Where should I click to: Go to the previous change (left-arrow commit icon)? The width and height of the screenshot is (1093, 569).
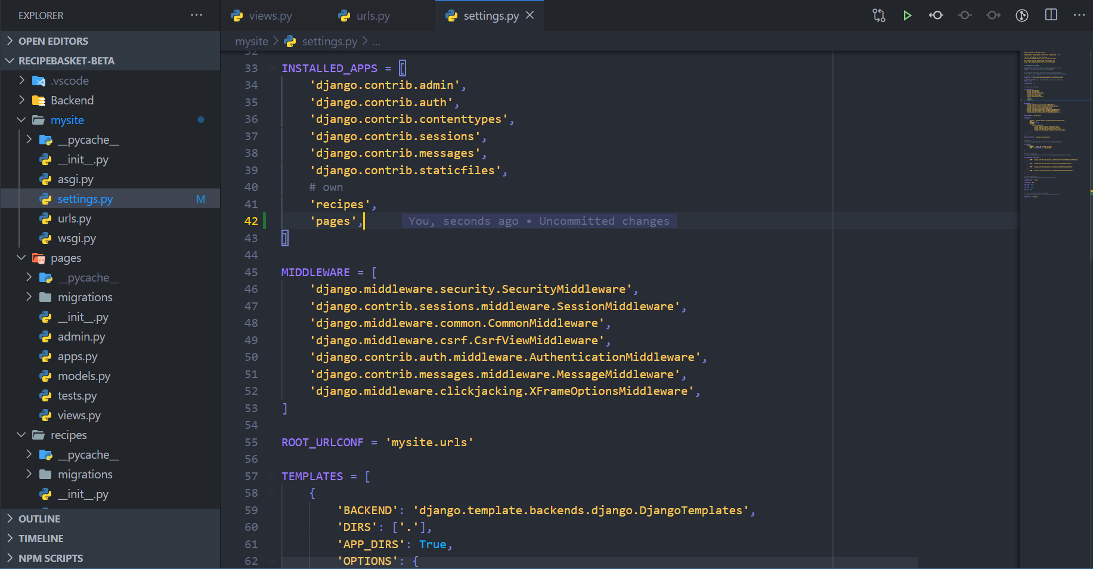click(936, 16)
